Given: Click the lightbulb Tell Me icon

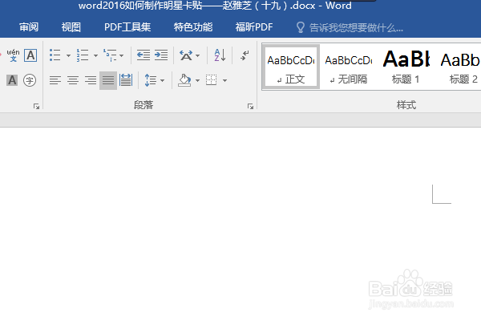Looking at the screenshot, I should click(301, 27).
